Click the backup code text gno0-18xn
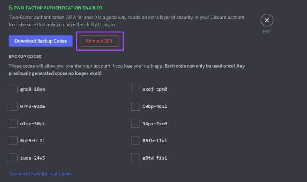Image resolution: width=307 pixels, height=182 pixels. (x=32, y=89)
